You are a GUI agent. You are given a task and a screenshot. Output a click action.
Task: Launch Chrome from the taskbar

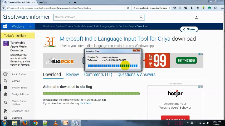35,123
